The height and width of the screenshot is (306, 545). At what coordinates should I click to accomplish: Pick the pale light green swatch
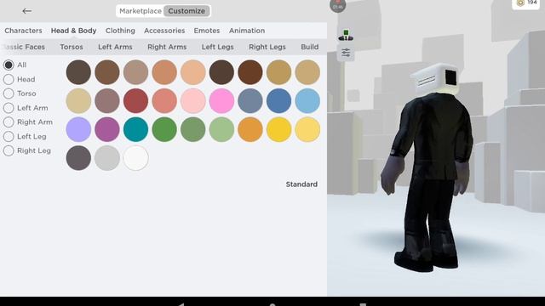click(221, 129)
